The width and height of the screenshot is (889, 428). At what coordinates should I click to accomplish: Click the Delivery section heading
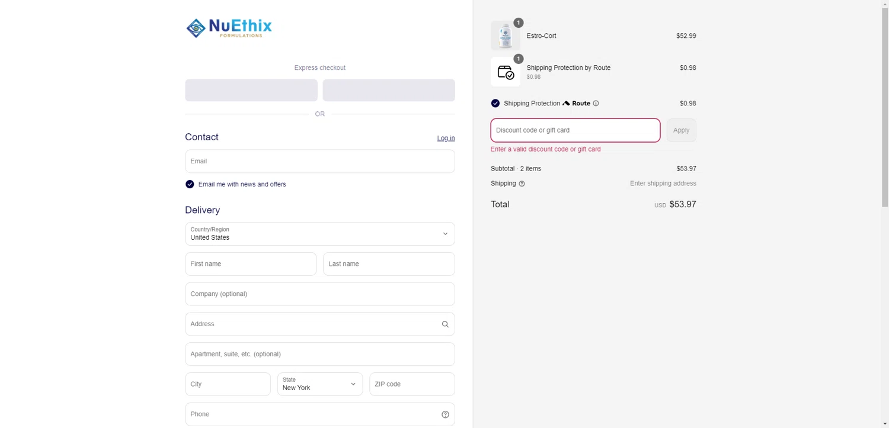point(202,210)
